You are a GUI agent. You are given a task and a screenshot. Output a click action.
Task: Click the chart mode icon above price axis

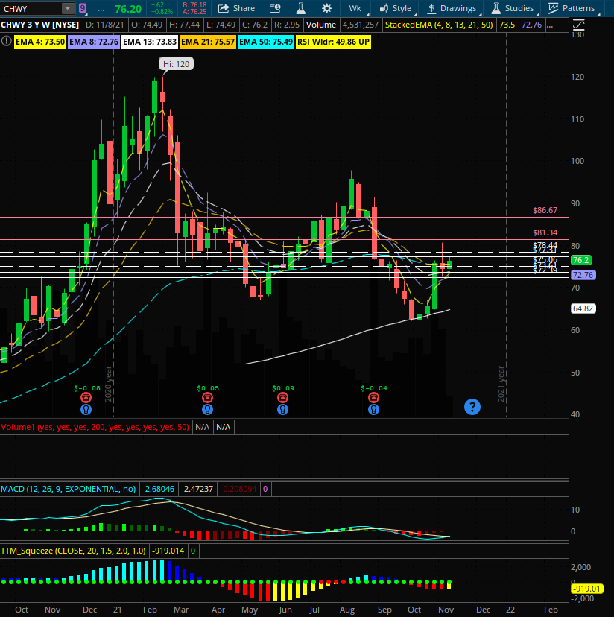(578, 25)
